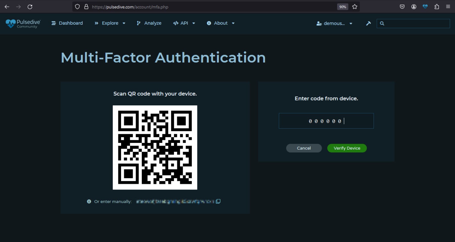Open the demous... user account dropdown
The image size is (455, 242).
pos(334,23)
